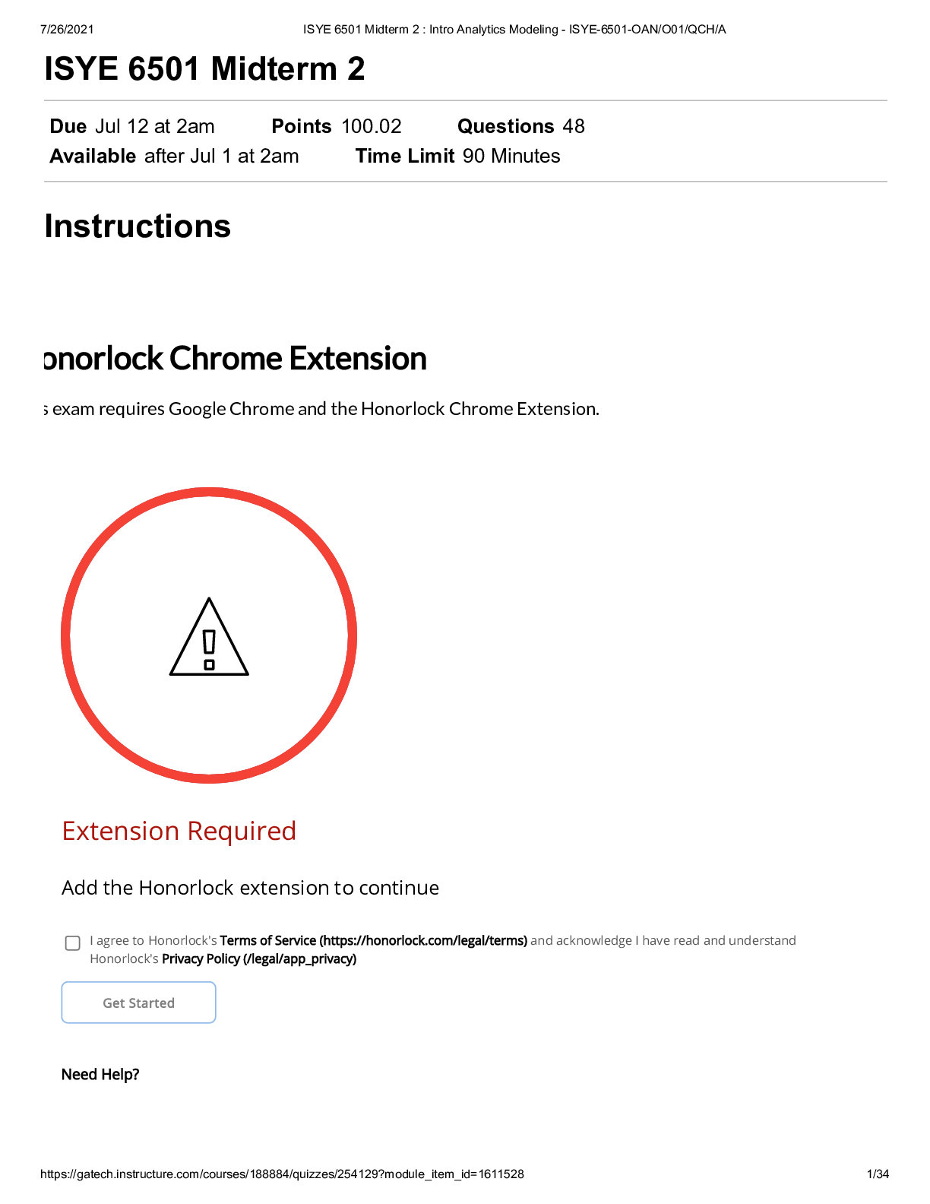
Task: Click the red Extension Required text
Action: [179, 831]
